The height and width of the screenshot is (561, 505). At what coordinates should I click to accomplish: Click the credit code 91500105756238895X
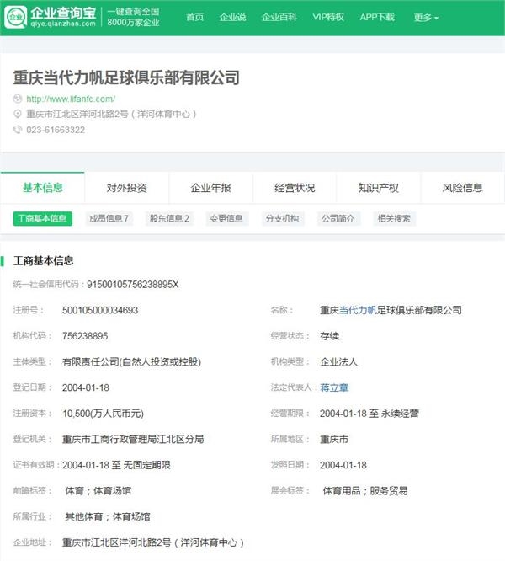point(133,285)
